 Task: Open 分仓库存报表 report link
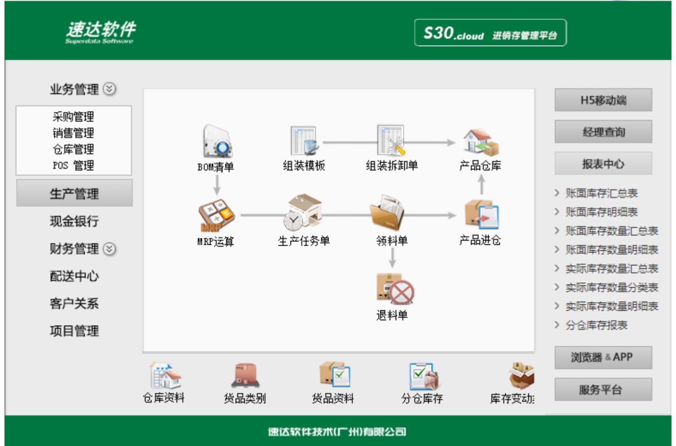tap(597, 325)
